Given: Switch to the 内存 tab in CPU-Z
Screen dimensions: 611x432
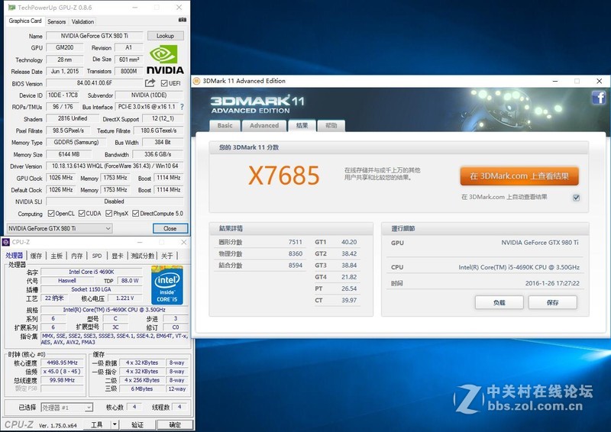Looking at the screenshot, I should point(77,256).
